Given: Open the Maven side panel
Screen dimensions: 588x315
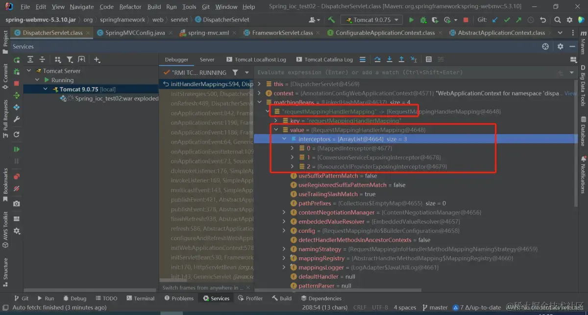Looking at the screenshot, I should point(583,43).
